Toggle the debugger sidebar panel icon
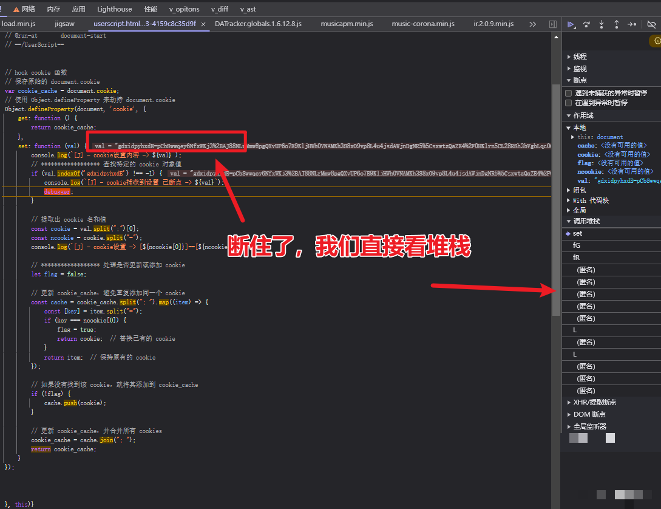 click(553, 24)
